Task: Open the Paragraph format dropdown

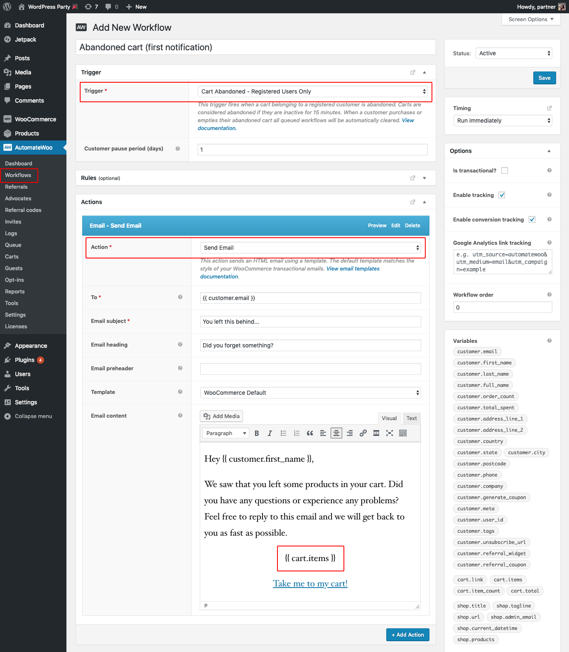Action: (226, 433)
